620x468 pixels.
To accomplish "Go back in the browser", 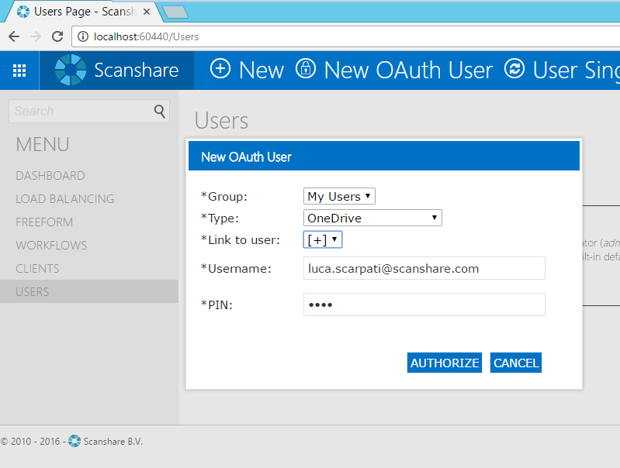I will (14, 36).
